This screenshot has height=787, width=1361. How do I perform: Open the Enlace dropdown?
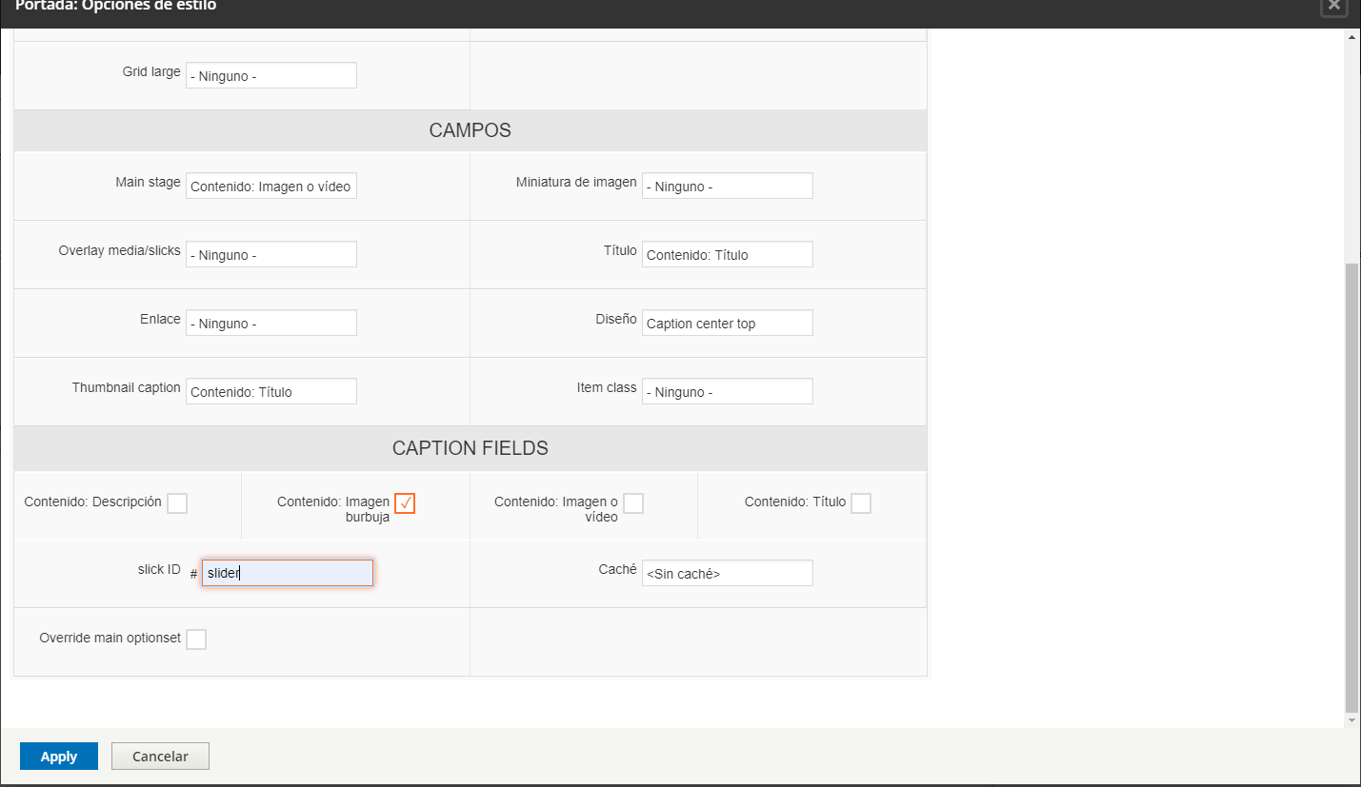270,323
